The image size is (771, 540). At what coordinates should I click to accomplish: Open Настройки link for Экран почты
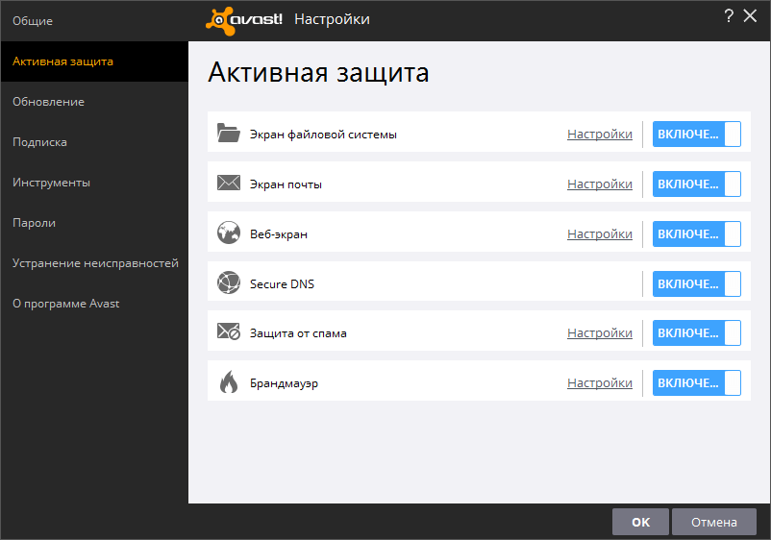[x=599, y=184]
